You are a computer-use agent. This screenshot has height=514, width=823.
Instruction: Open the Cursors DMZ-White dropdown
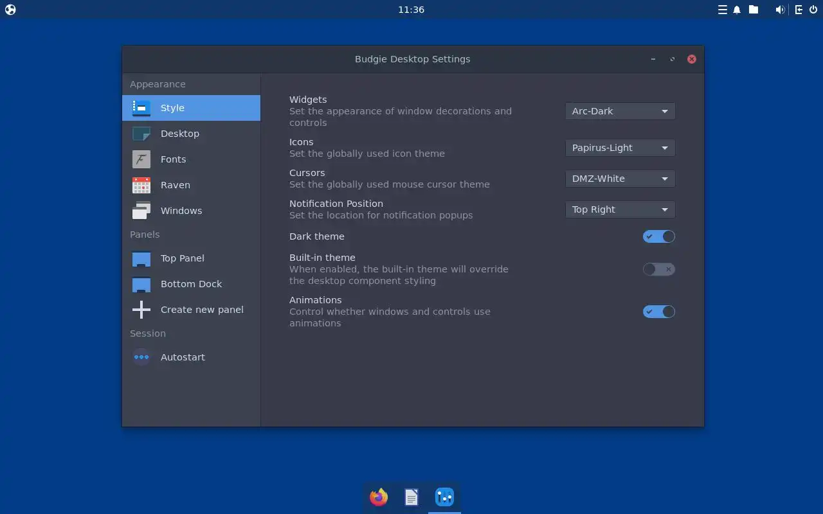pos(620,179)
